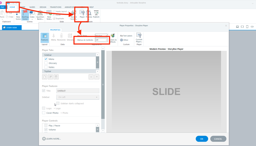This screenshot has height=146, width=256.
Task: Click the edit player tab pencil icon
Action: [x=50, y=77]
